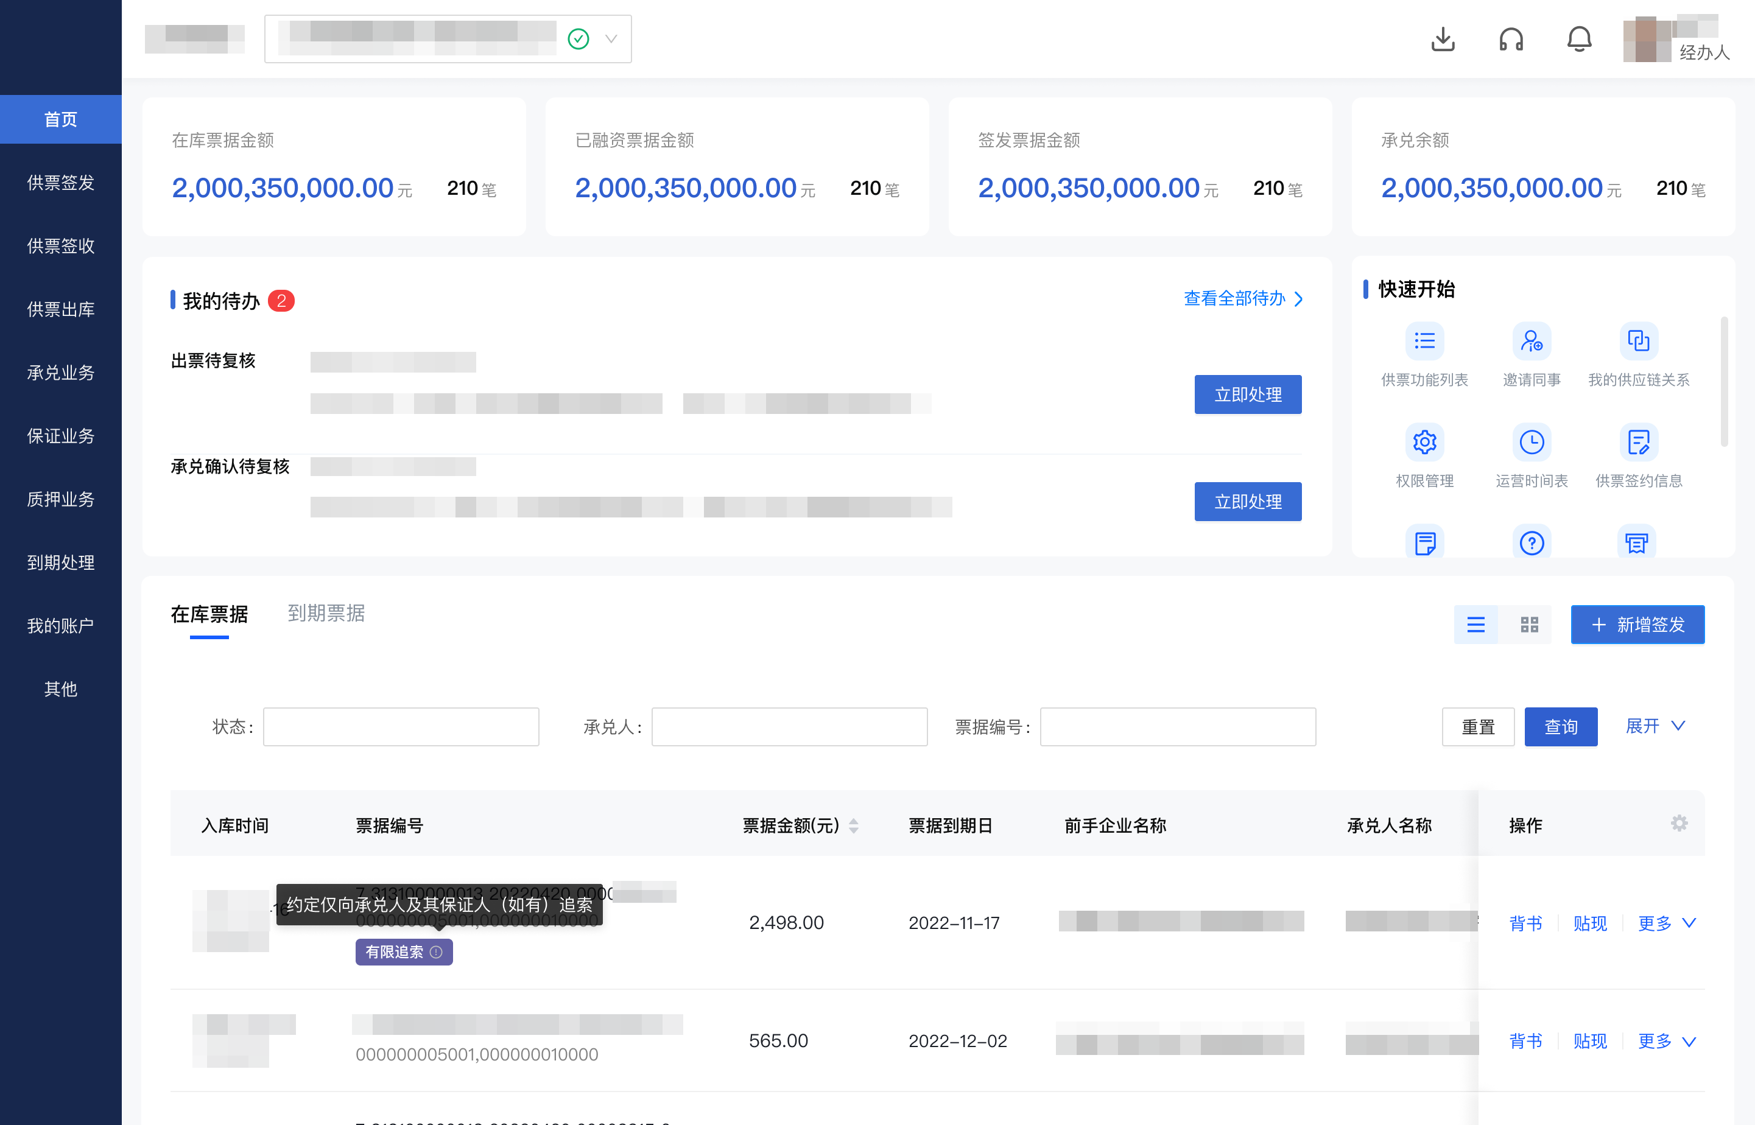Click 贴现 in 565.00 row
1755x1125 pixels.
(x=1589, y=1041)
